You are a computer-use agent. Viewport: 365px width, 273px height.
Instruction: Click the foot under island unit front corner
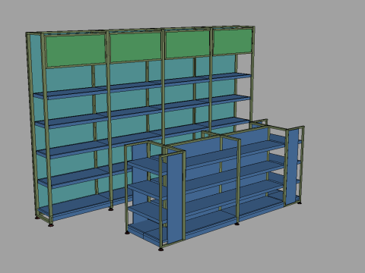[x=160, y=249]
